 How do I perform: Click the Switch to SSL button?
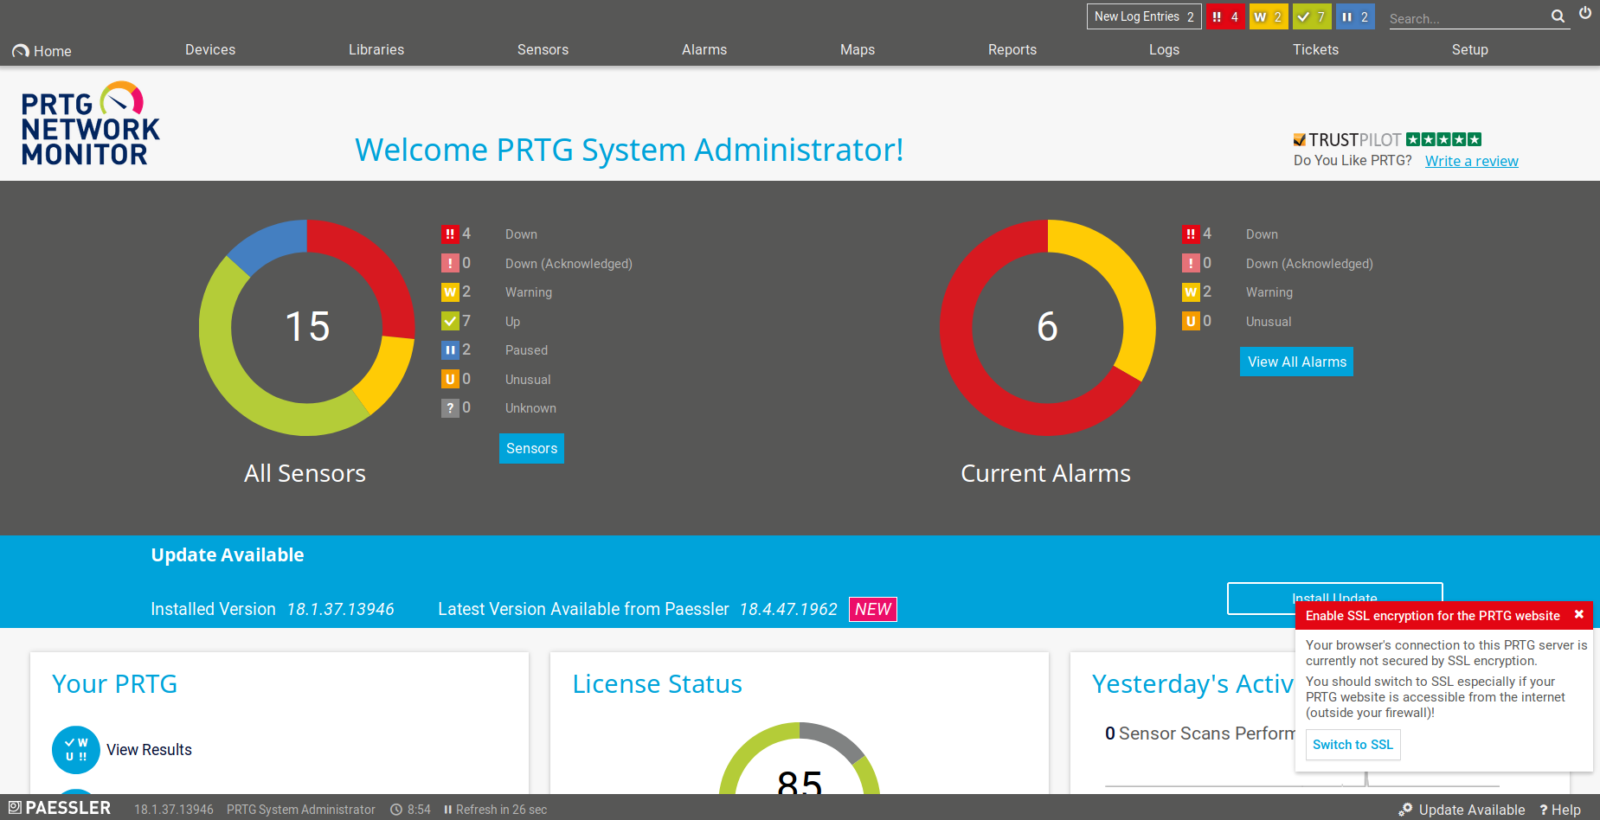[x=1353, y=745]
